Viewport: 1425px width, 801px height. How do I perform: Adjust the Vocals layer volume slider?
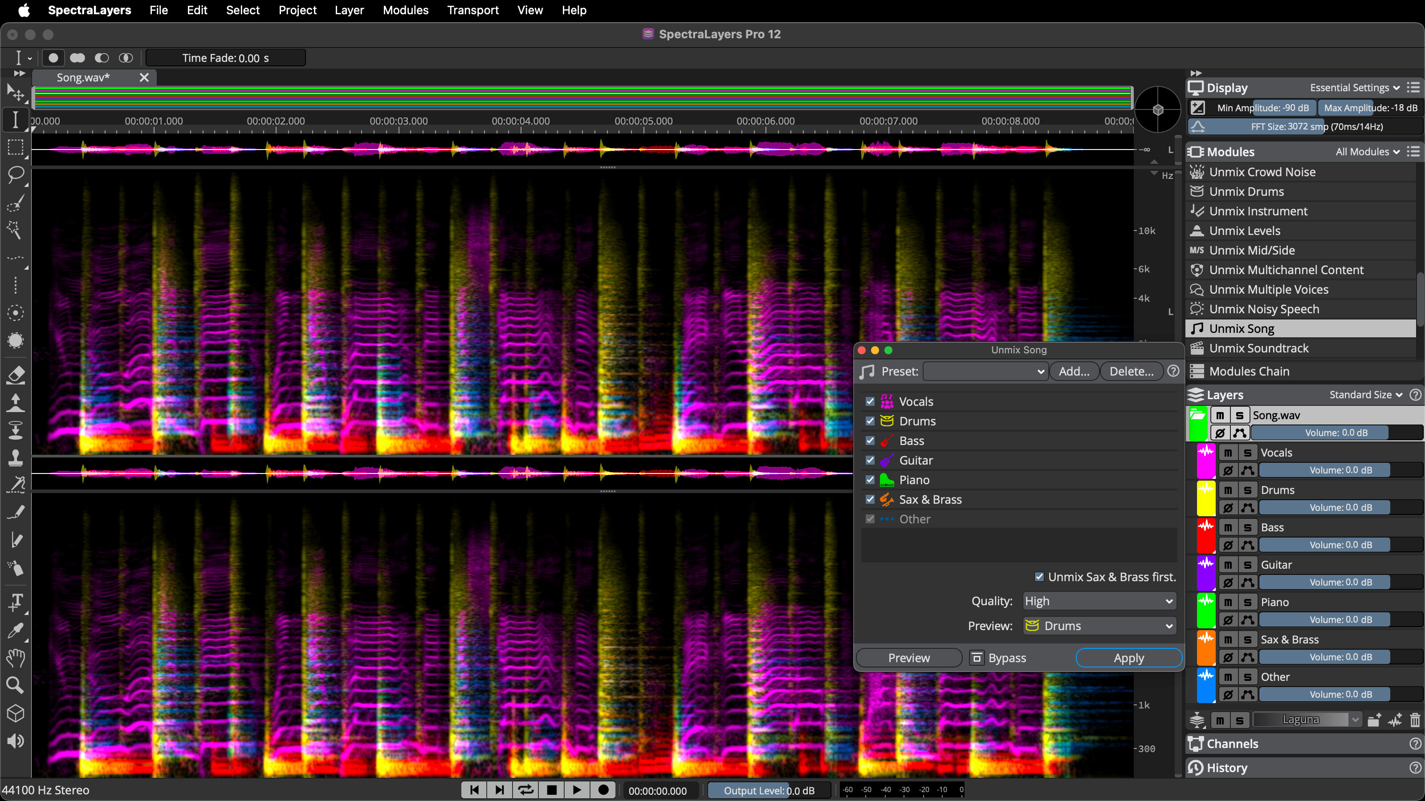click(1340, 470)
